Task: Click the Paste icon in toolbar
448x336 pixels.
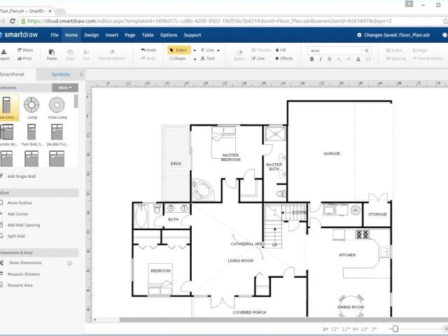Action: click(52, 53)
